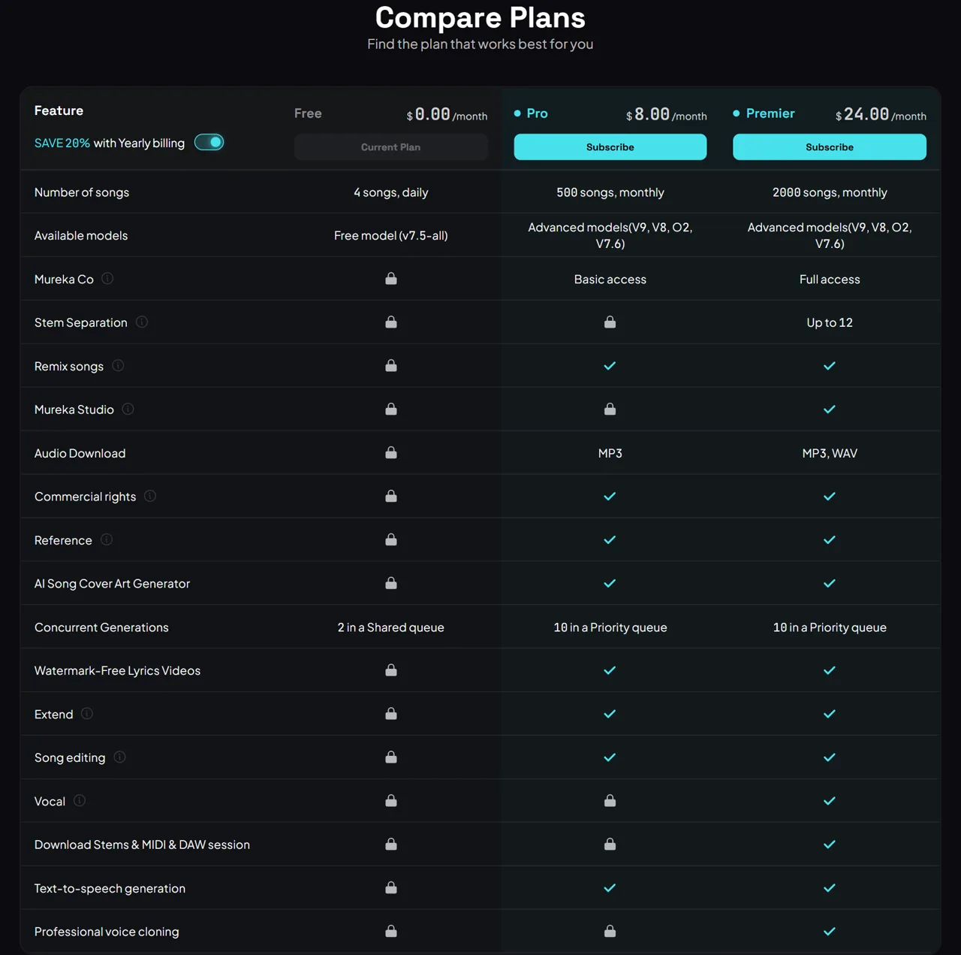Click the 'Free model (v7.5-all)' cell

tap(390, 236)
